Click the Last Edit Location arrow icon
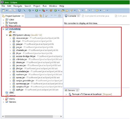This screenshot has height=119, width=130. (x=93, y=10)
